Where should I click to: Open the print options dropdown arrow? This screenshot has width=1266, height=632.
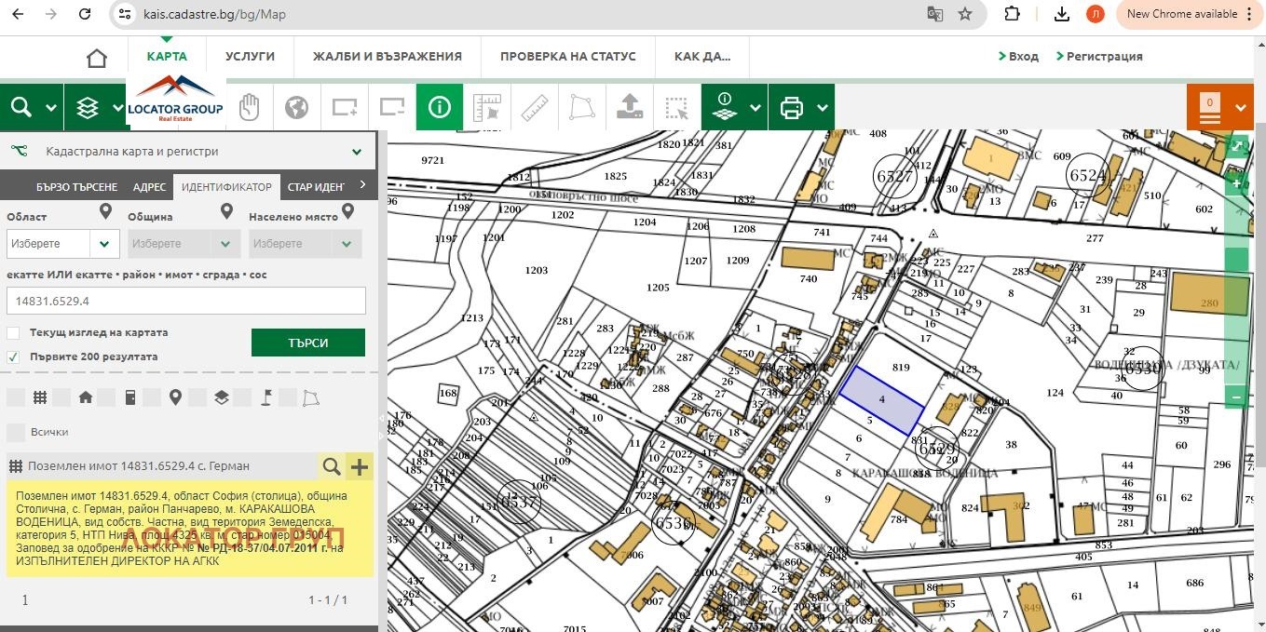coord(823,108)
